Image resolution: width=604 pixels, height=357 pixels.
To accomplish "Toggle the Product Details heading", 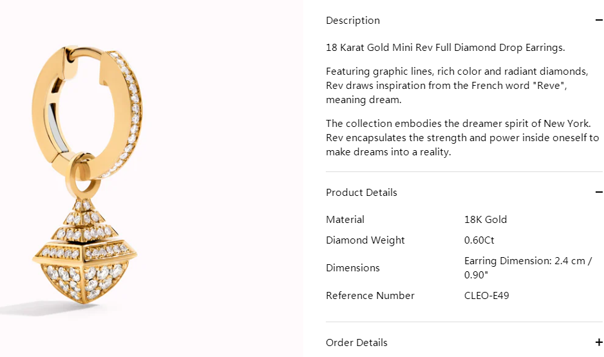I will [x=361, y=193].
